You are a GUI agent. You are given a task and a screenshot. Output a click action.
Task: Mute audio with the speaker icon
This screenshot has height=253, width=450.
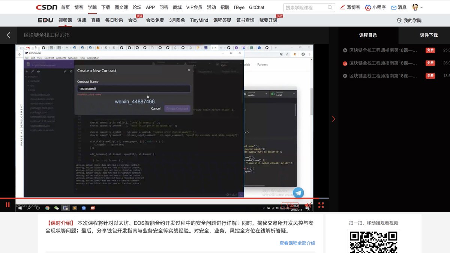pyautogui.click(x=307, y=205)
